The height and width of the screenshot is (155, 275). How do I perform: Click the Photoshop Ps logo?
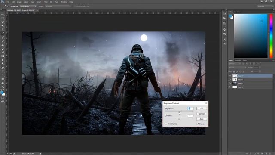[3, 2]
